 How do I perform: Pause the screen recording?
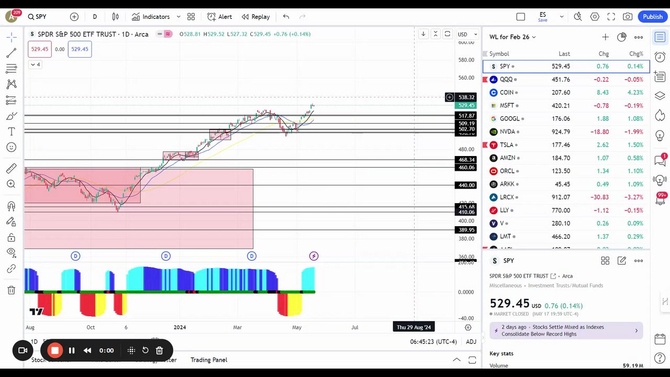[x=72, y=350]
